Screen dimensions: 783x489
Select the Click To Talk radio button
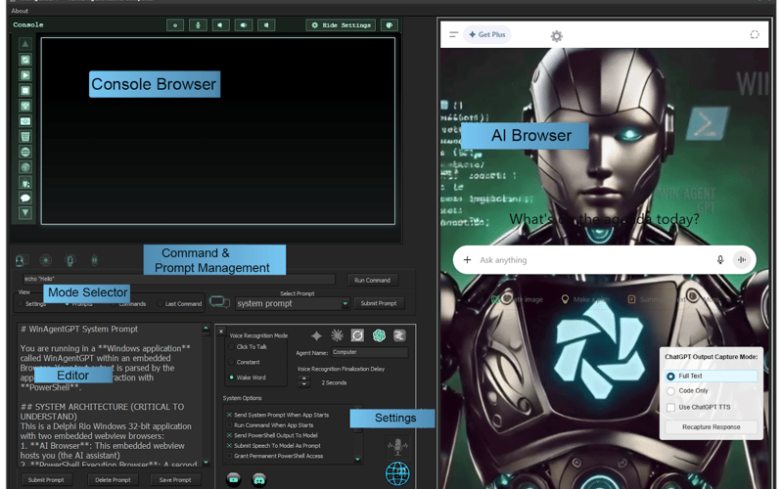point(231,347)
